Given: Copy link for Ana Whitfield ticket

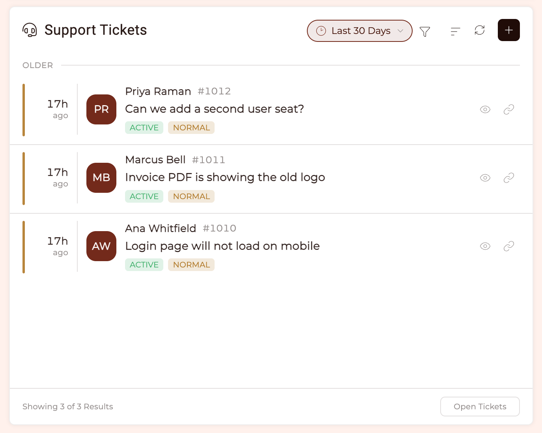Looking at the screenshot, I should (509, 246).
